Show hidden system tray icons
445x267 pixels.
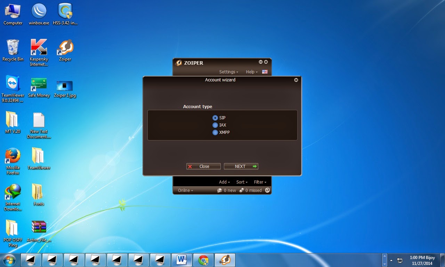click(391, 260)
